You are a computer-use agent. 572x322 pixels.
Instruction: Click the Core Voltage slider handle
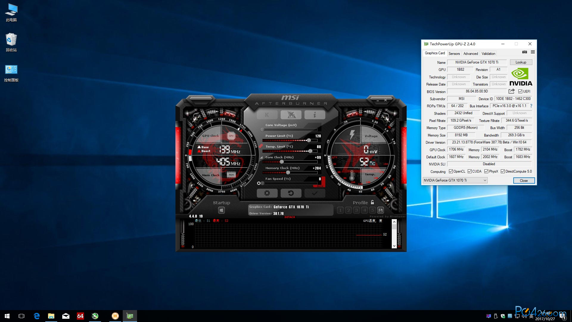click(262, 130)
